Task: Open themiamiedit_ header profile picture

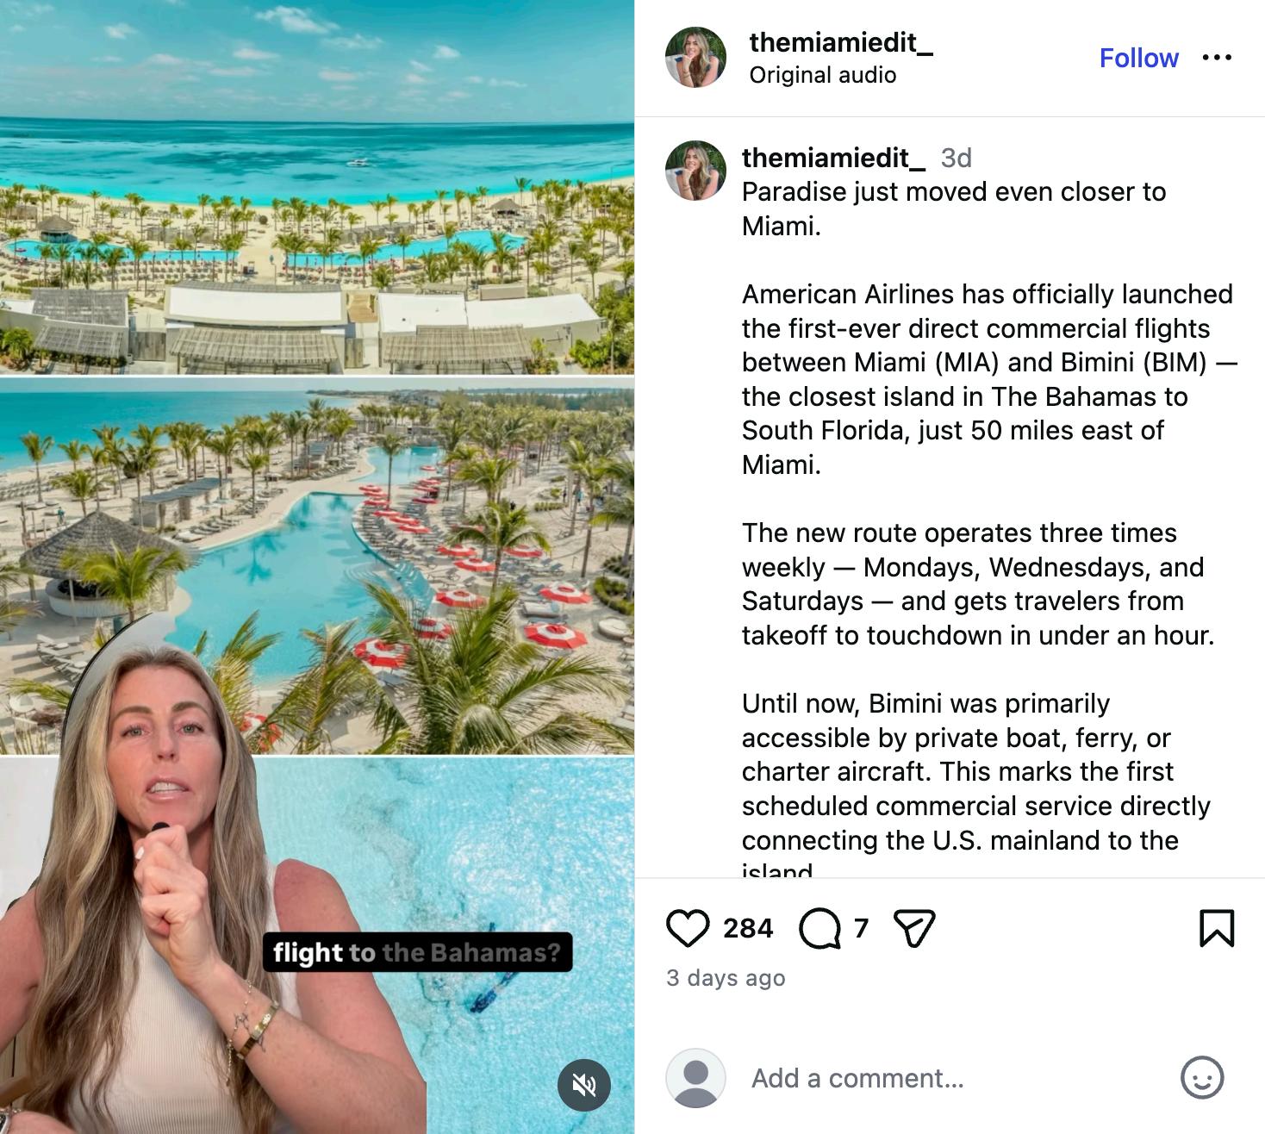Action: point(695,58)
